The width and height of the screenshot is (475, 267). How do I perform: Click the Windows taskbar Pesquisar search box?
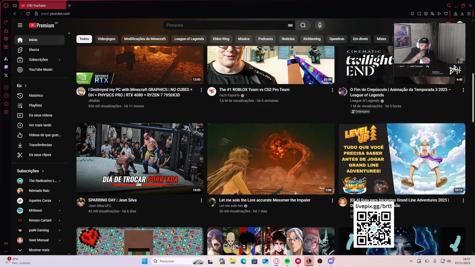point(178,261)
